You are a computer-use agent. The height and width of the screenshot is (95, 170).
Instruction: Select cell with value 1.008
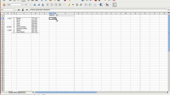click(x=8, y=30)
